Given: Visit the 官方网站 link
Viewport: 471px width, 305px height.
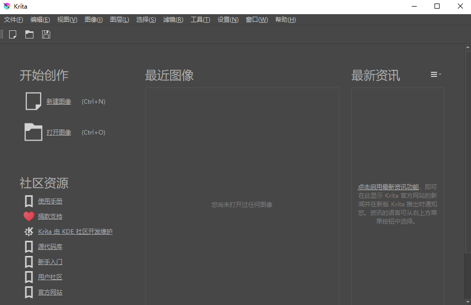Looking at the screenshot, I should 50,292.
